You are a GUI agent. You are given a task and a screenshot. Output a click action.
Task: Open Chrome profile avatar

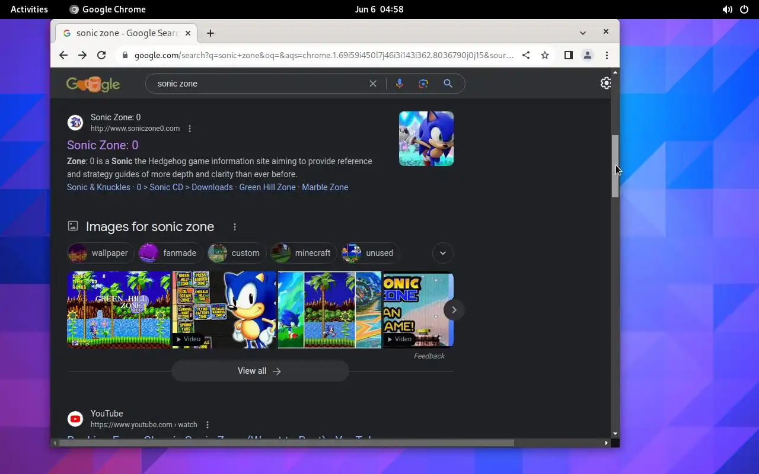[x=588, y=55]
